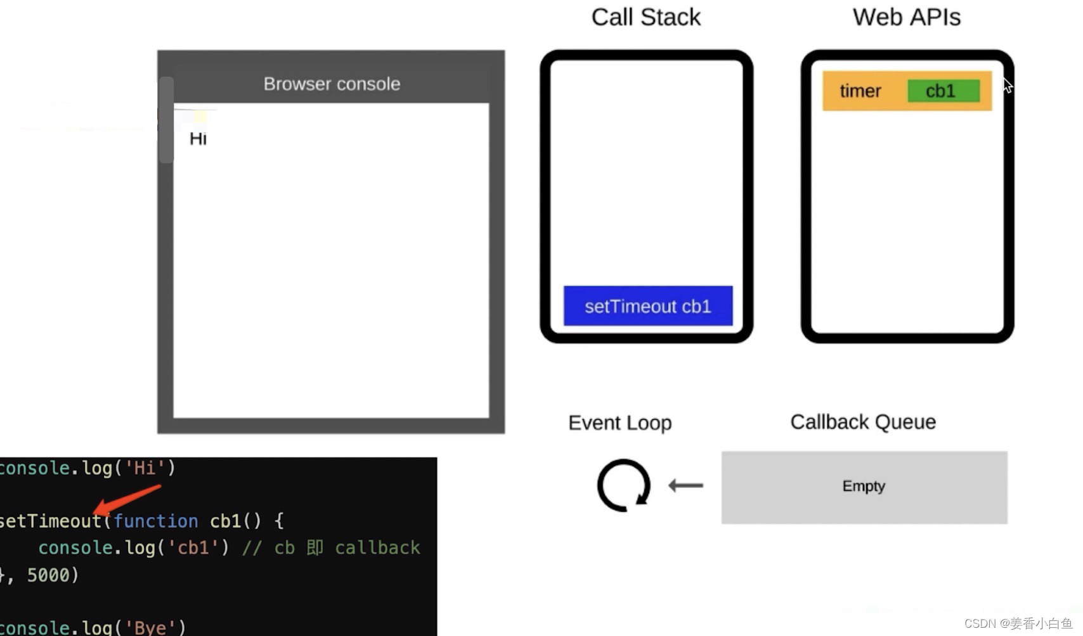Click the console scrollbar handle
The height and width of the screenshot is (636, 1083).
click(166, 120)
